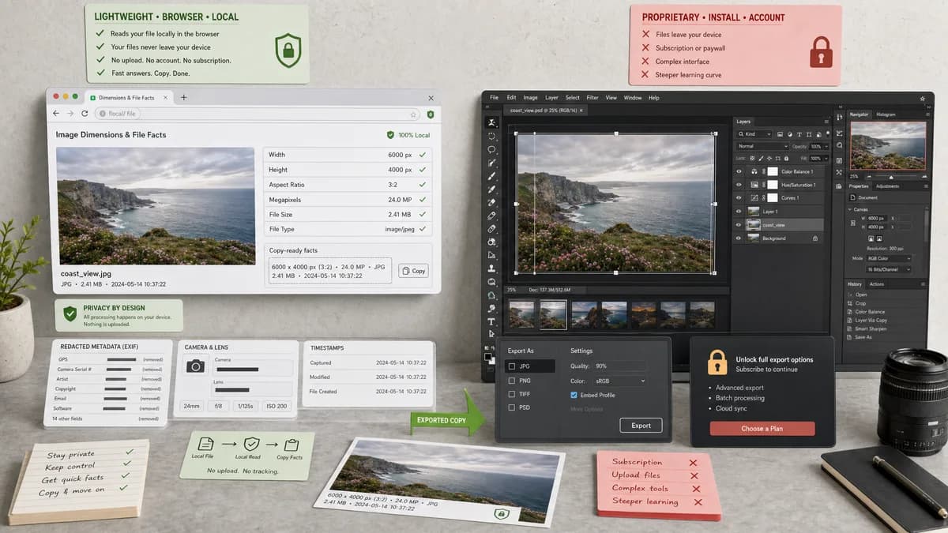This screenshot has width=948, height=533.
Task: Select the coast_view layer row
Action: [x=779, y=225]
